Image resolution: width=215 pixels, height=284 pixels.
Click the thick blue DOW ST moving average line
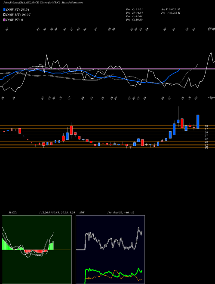point(90,76)
